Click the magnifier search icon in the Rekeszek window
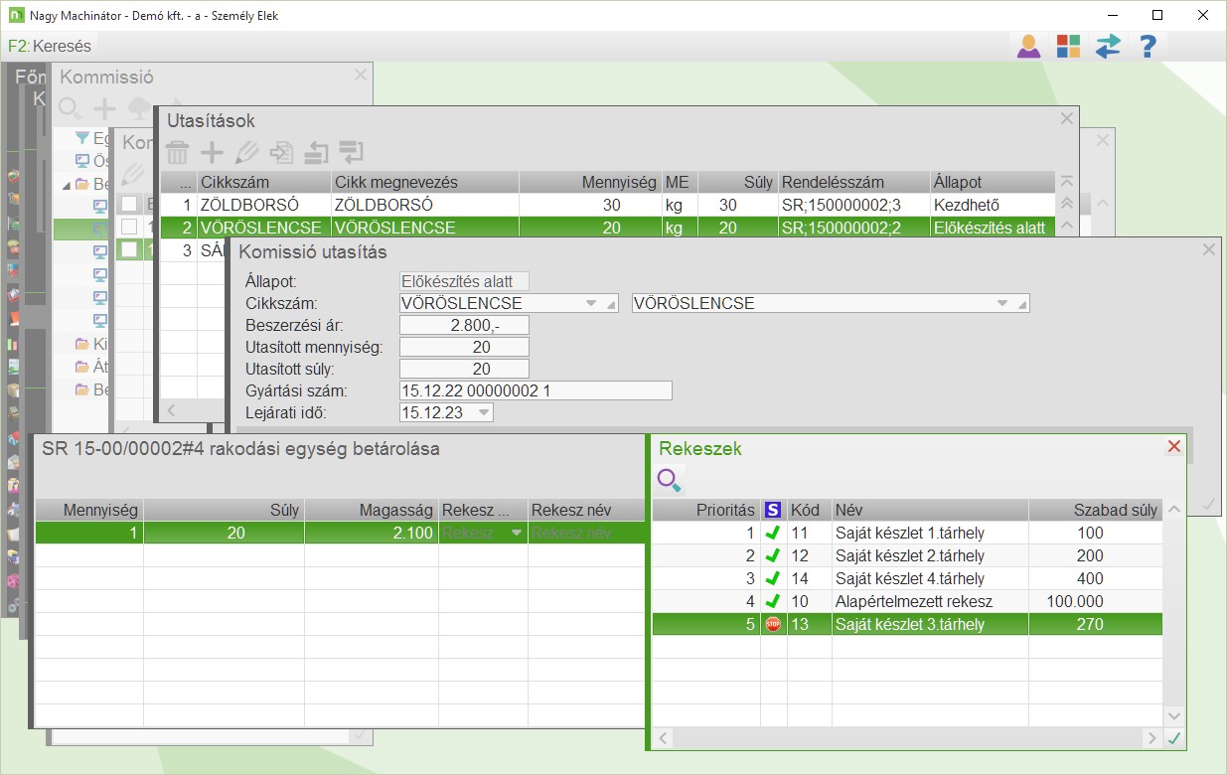 point(670,482)
